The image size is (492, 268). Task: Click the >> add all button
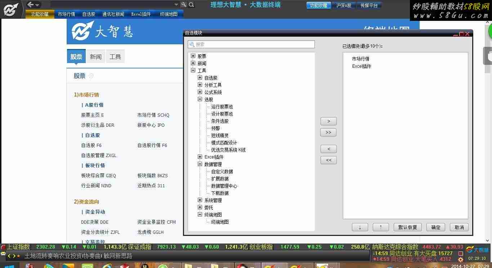pos(328,133)
